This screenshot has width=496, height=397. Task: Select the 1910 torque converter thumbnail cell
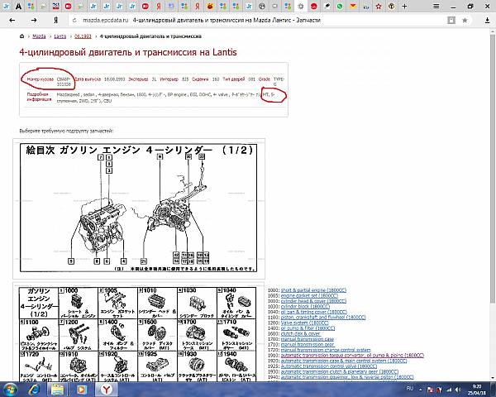pos(79,366)
